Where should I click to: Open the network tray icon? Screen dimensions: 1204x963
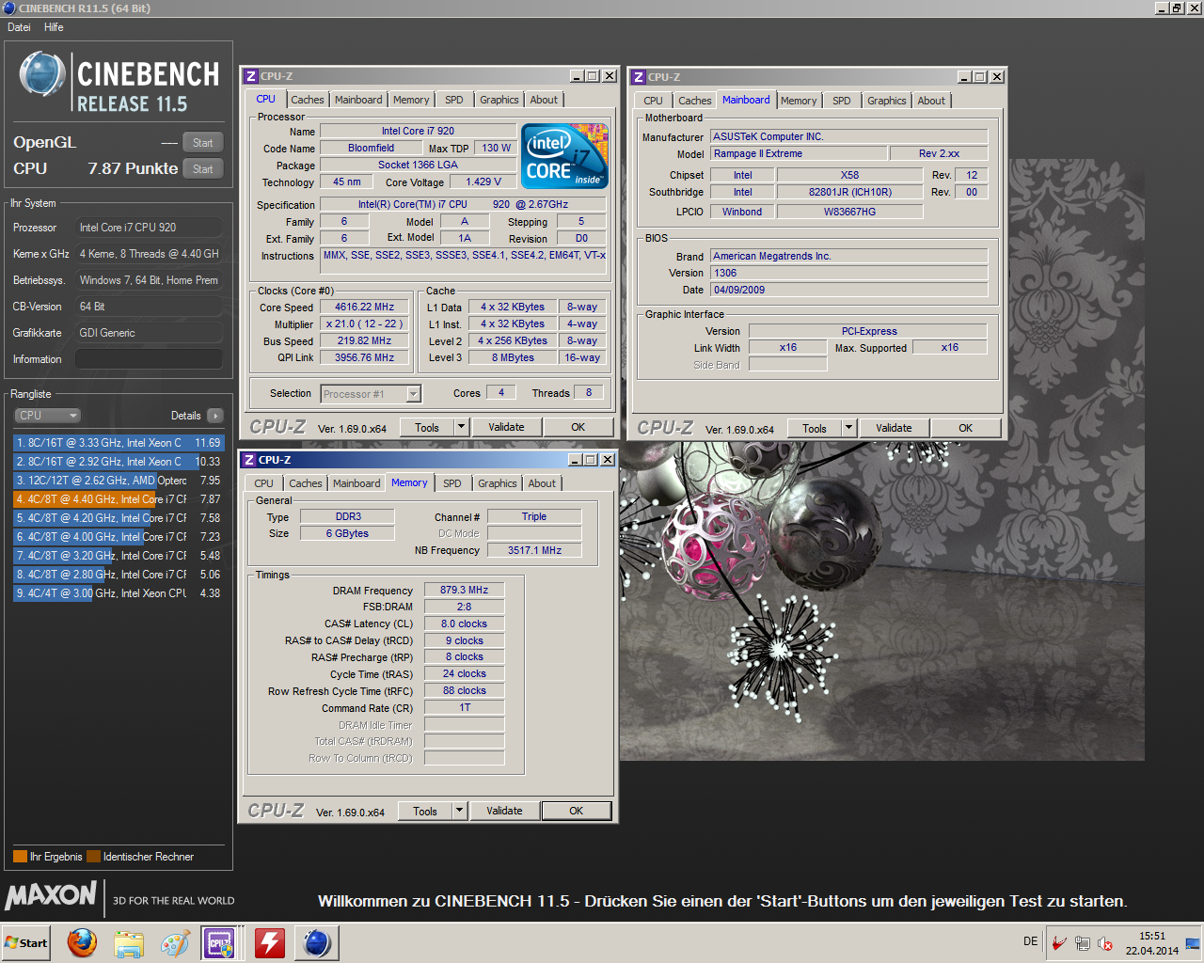1083,943
